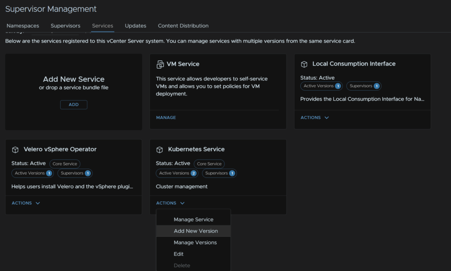This screenshot has height=271, width=451.
Task: Click the Kubernetes Service title
Action: point(196,150)
